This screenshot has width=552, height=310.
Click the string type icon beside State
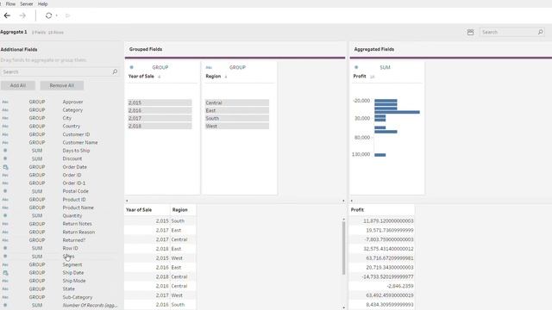[5, 288]
